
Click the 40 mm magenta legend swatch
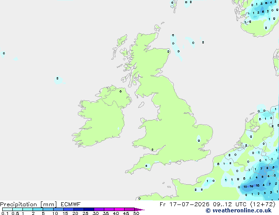[119, 209]
